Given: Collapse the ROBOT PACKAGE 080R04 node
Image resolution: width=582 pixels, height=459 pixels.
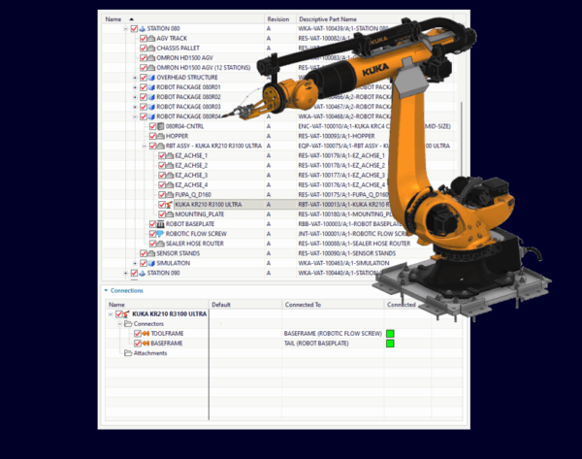Looking at the screenshot, I should point(134,116).
